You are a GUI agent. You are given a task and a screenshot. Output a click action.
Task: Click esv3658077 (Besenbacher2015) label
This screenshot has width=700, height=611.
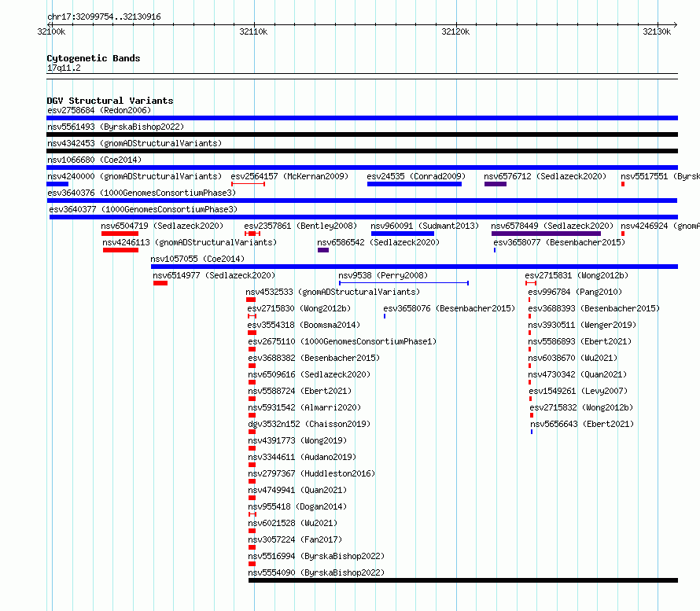pos(559,242)
